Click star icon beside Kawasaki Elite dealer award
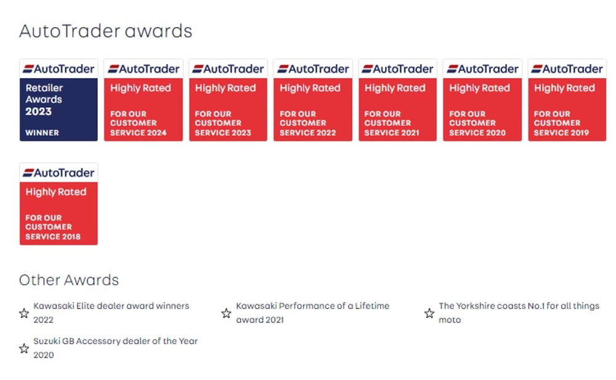 (24, 313)
